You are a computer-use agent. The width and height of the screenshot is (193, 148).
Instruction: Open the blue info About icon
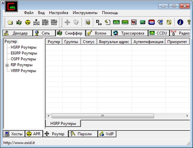pos(180,22)
